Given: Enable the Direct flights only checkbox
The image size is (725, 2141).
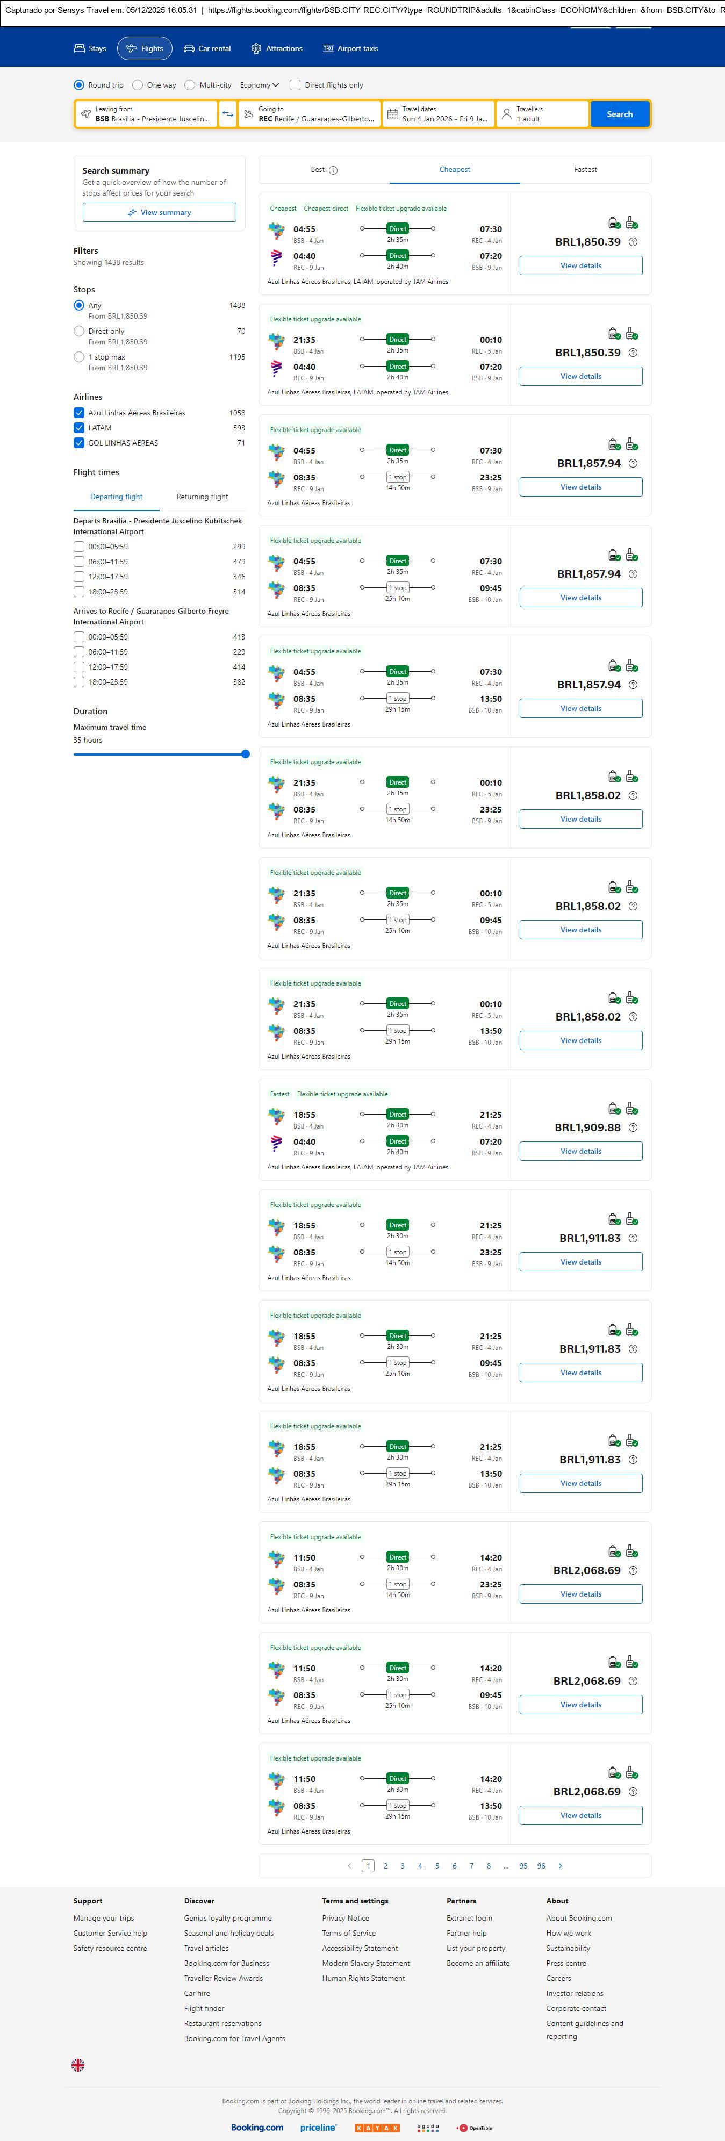Looking at the screenshot, I should point(295,85).
